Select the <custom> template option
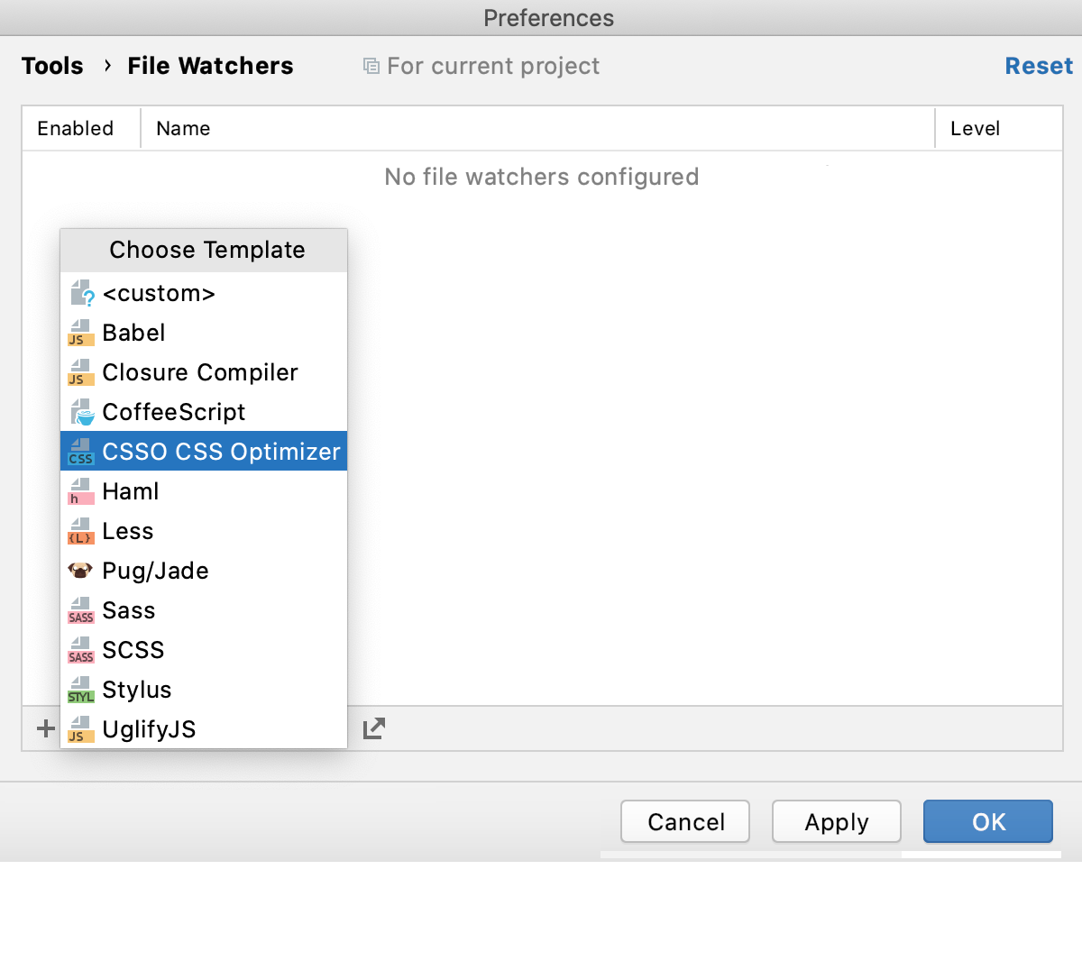The width and height of the screenshot is (1082, 961). (x=159, y=293)
